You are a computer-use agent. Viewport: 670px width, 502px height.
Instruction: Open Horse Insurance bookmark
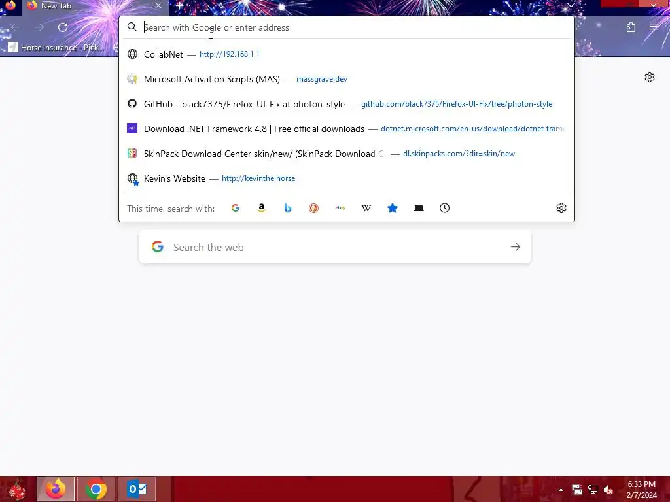click(56, 47)
